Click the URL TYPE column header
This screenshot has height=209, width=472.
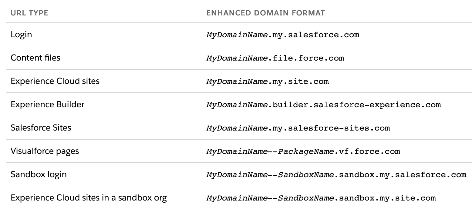pyautogui.click(x=29, y=13)
